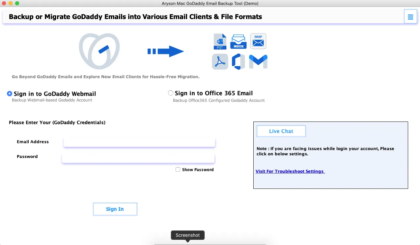Open Visit For Troubleshoot Settings link

coord(290,171)
